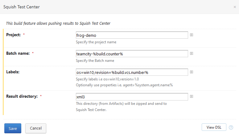This screenshot has height=137, width=239.
Task: Click the 'Specify the project name' hint text
Action: click(96, 42)
